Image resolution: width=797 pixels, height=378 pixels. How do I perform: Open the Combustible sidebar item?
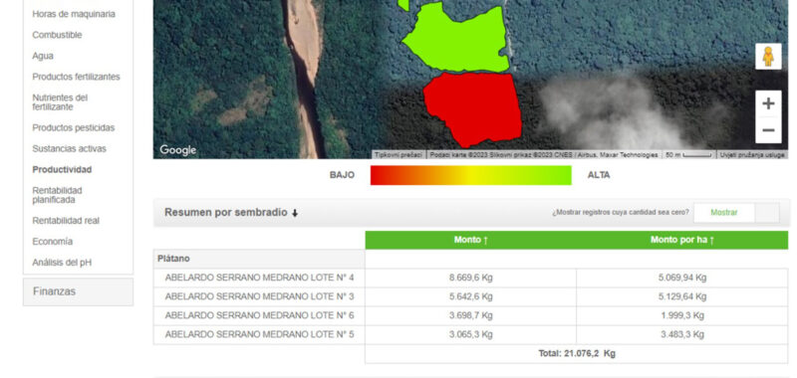tap(57, 35)
